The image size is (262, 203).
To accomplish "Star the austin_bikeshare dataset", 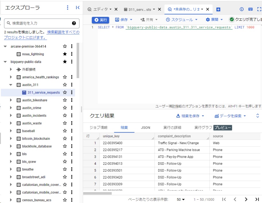I will pos(65,100).
